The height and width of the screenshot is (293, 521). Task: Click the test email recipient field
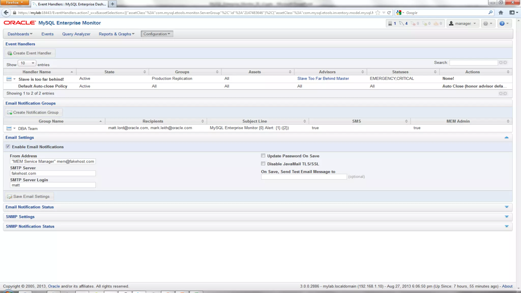pos(304,177)
